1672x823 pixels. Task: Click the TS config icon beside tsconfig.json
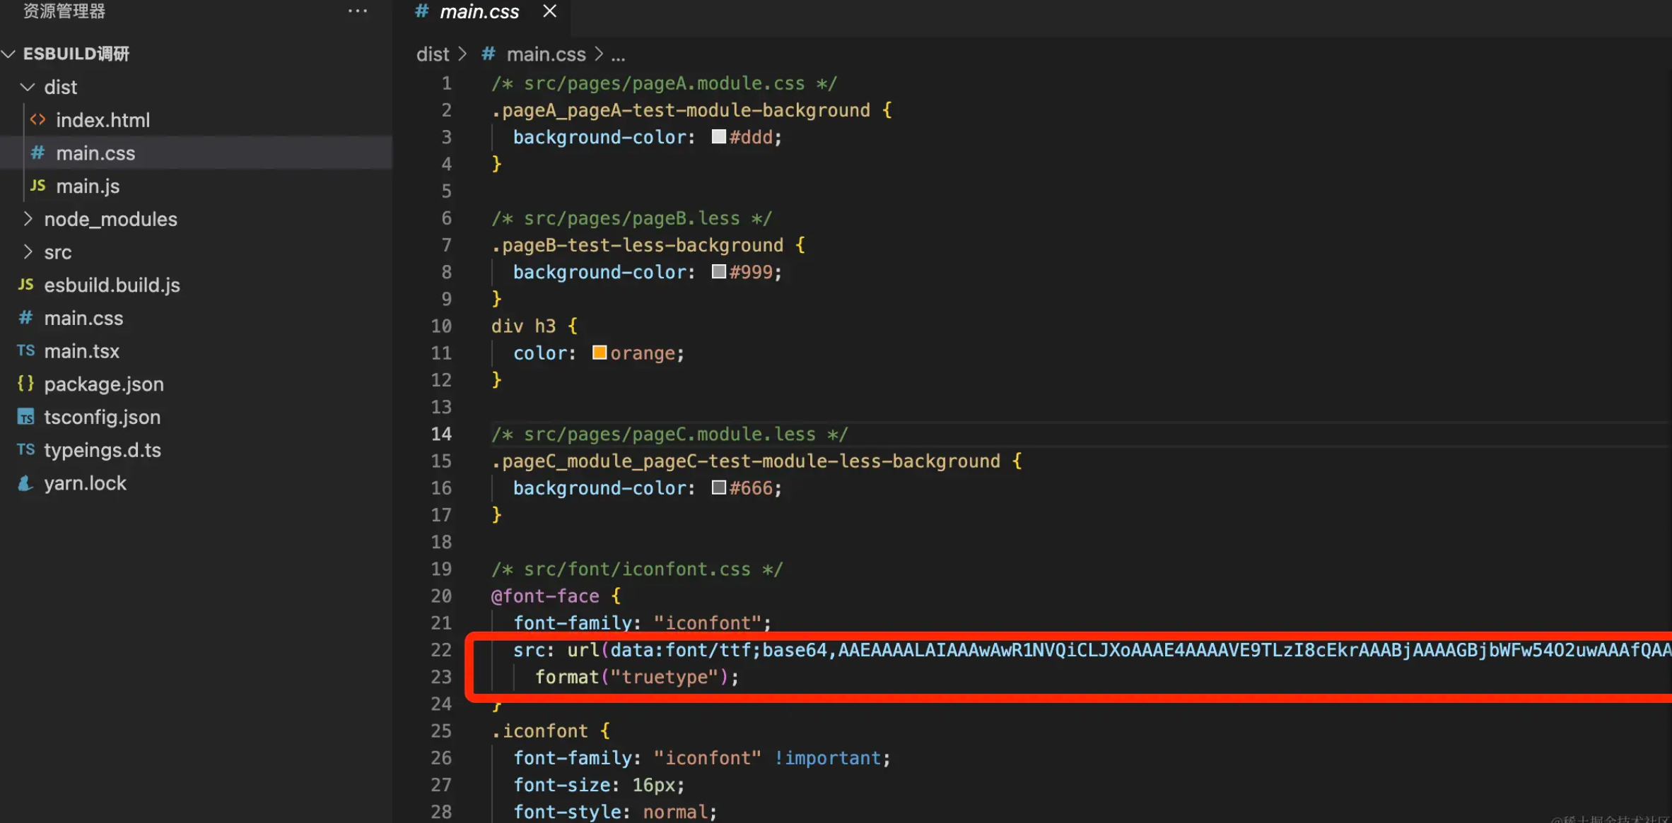(25, 417)
